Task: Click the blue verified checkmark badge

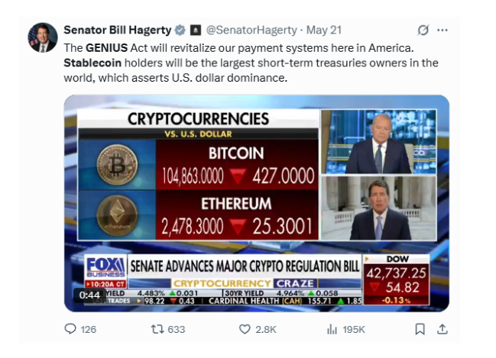Action: click(x=180, y=30)
